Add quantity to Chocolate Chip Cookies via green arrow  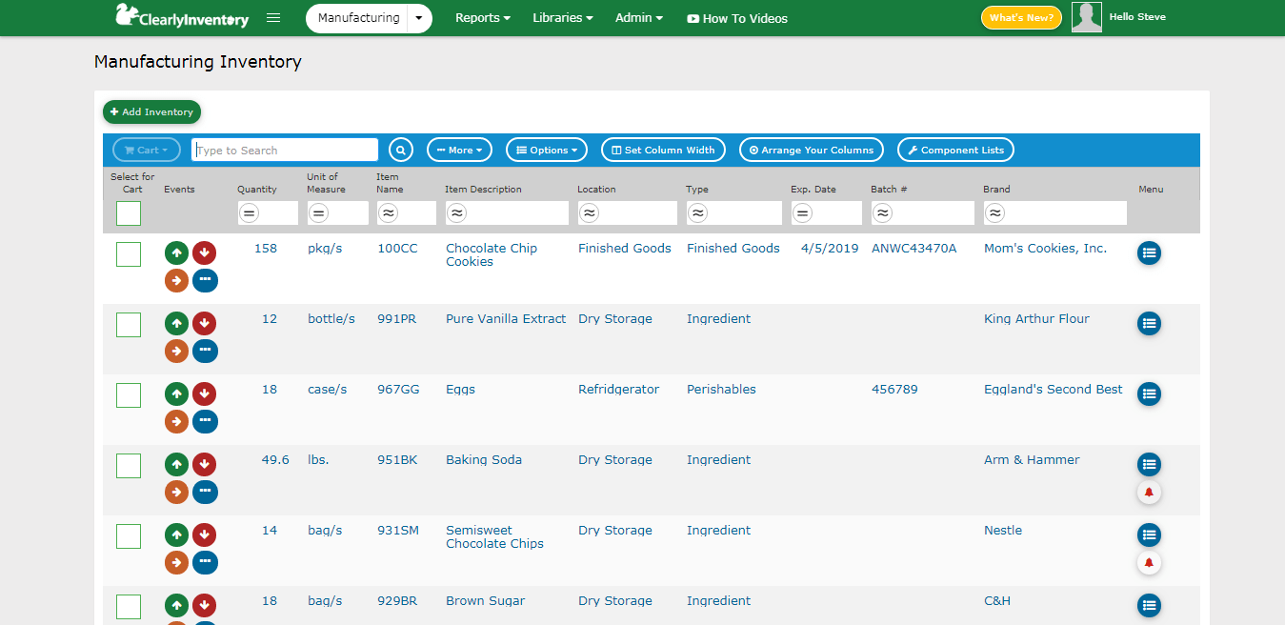[x=176, y=252]
